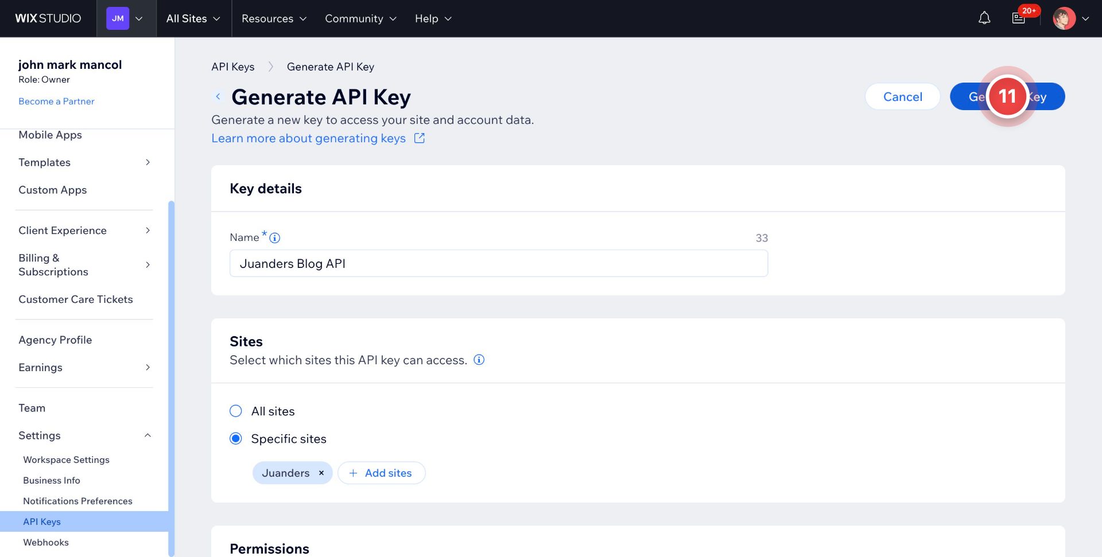Viewport: 1102px width, 557px height.
Task: Open Workspace Settings
Action: 66,459
